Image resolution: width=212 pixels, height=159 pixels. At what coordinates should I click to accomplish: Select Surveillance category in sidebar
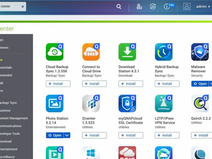[x=7, y=157]
